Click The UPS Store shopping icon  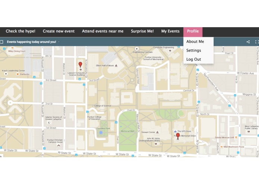(x=175, y=131)
